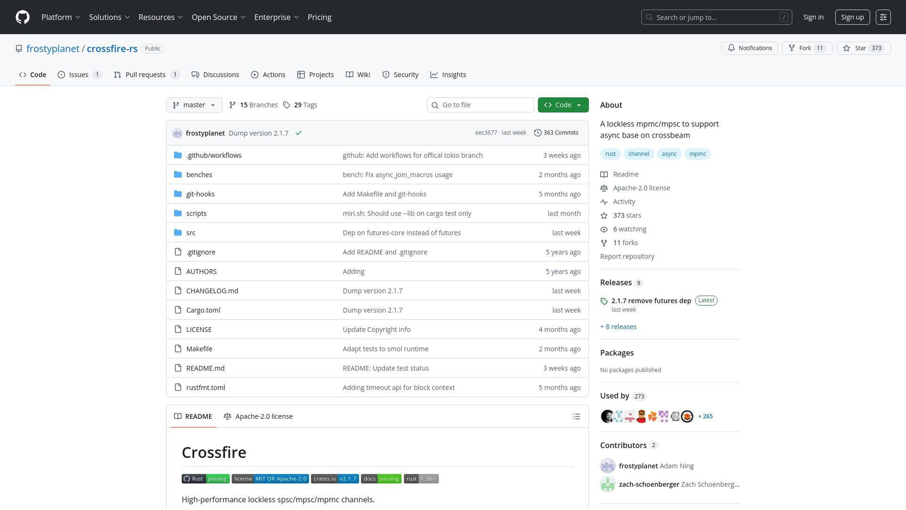Open the rustfmt.toml file
This screenshot has height=510, width=906.
205,387
